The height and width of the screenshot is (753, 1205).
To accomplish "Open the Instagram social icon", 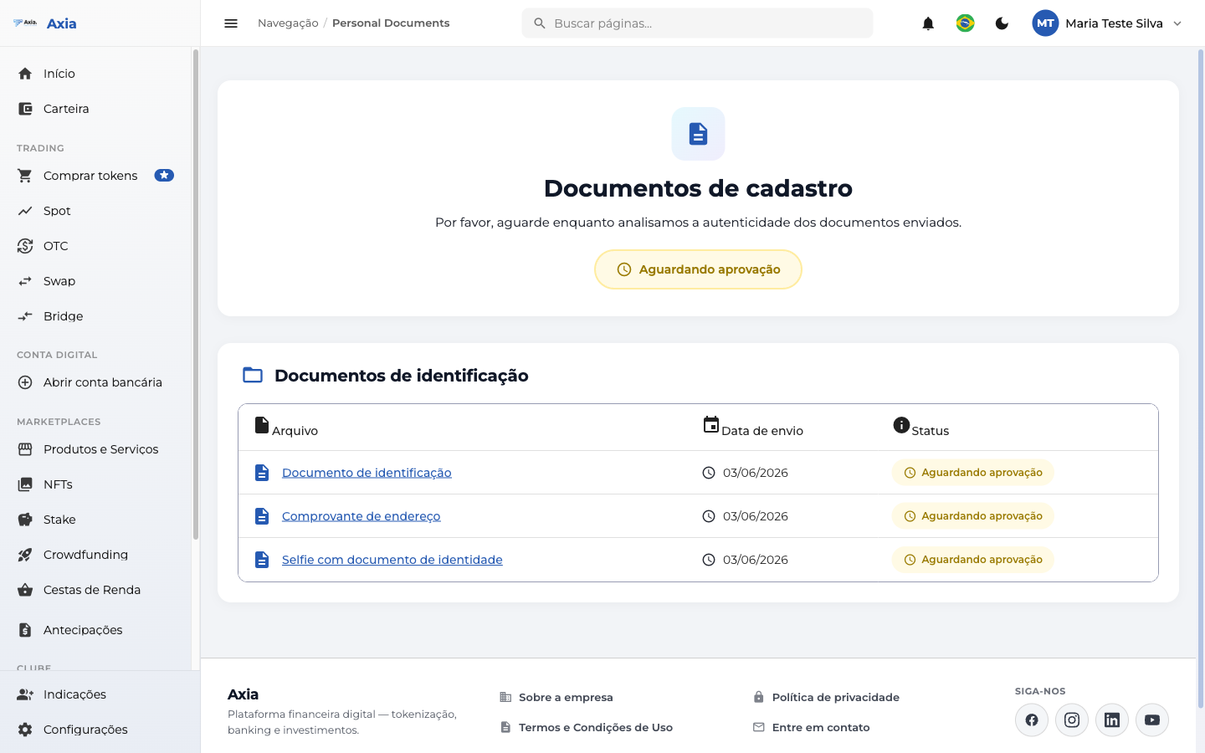I will click(1072, 720).
